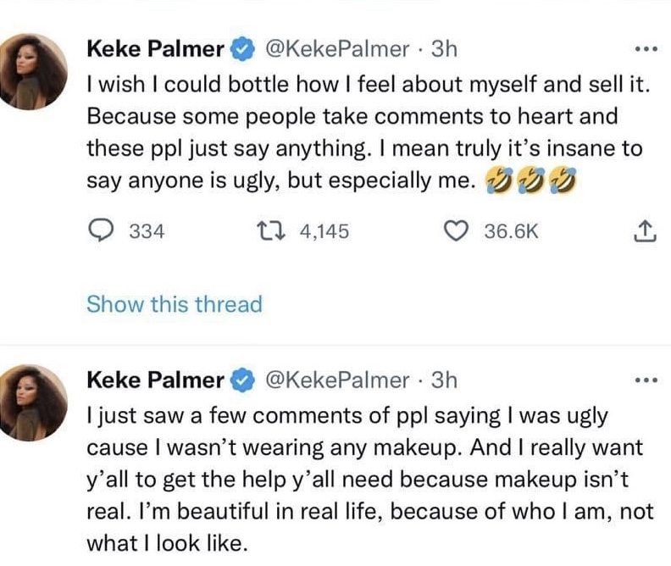Open the reply icon on first tweet

[x=101, y=230]
